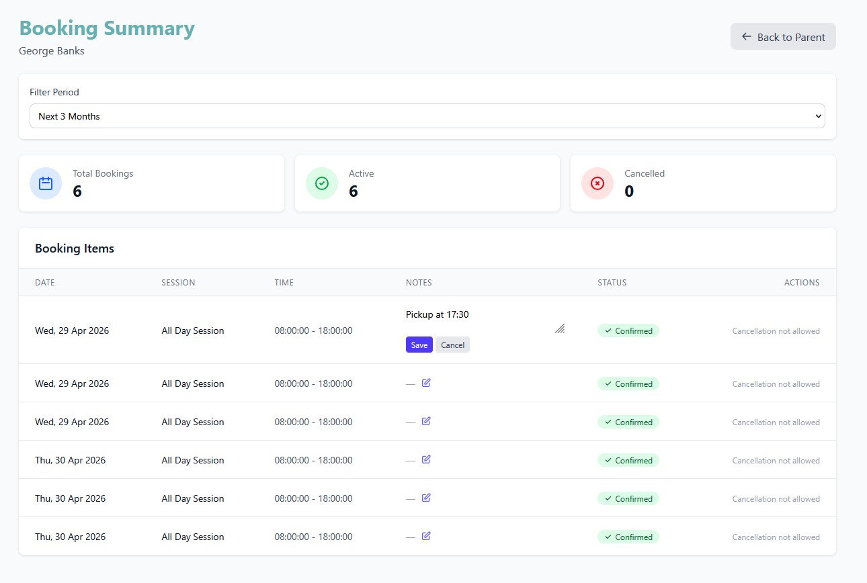Click the back arrow icon in Back to Parent
867x583 pixels.
click(746, 37)
